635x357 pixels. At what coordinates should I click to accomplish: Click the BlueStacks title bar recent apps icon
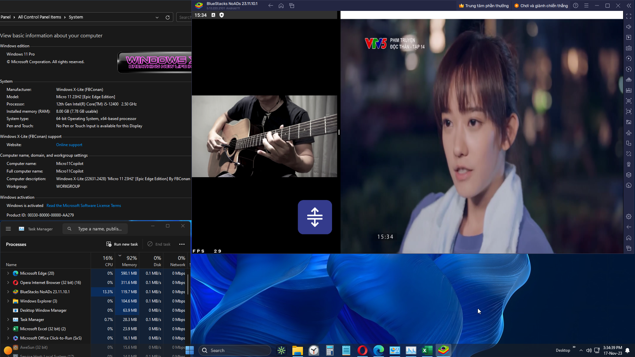pos(292,6)
